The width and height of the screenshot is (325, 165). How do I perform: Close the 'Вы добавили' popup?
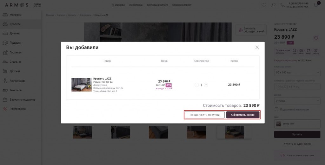click(257, 48)
